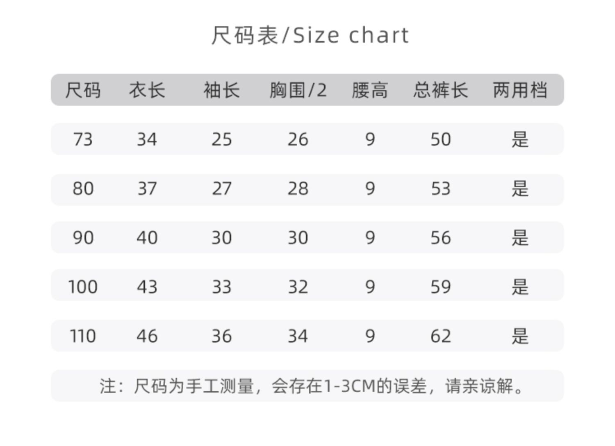Click 腰高 value 9 in the size 90 row
The image size is (615, 446).
[x=369, y=238]
